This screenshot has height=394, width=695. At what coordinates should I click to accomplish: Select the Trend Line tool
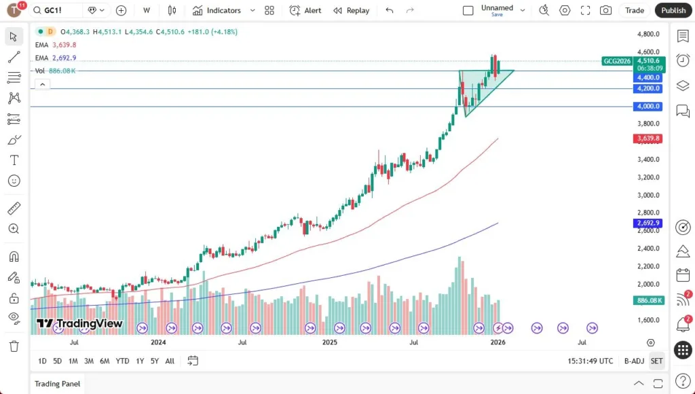pos(14,56)
